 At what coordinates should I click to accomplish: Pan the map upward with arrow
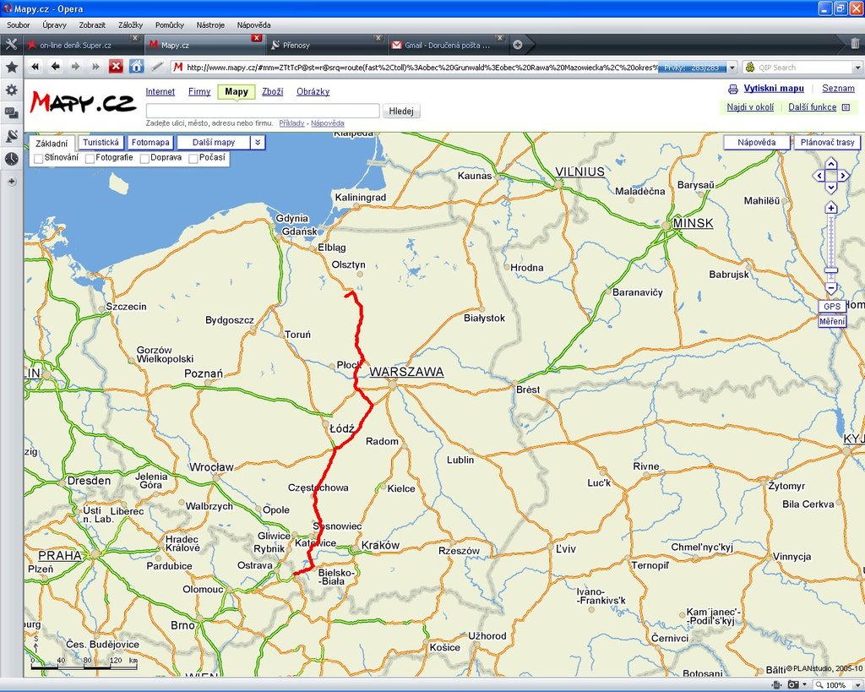coord(831,163)
